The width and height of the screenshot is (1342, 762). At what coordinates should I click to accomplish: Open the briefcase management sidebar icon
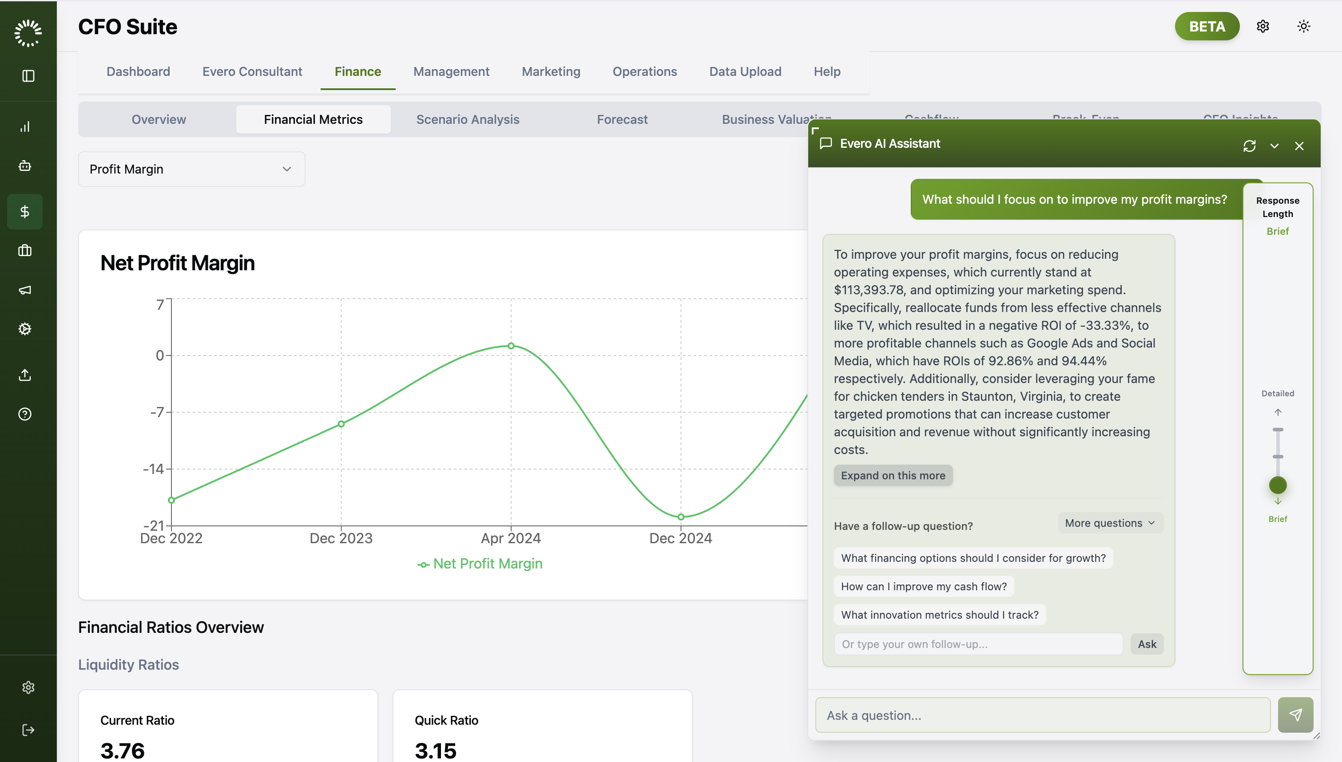point(24,250)
